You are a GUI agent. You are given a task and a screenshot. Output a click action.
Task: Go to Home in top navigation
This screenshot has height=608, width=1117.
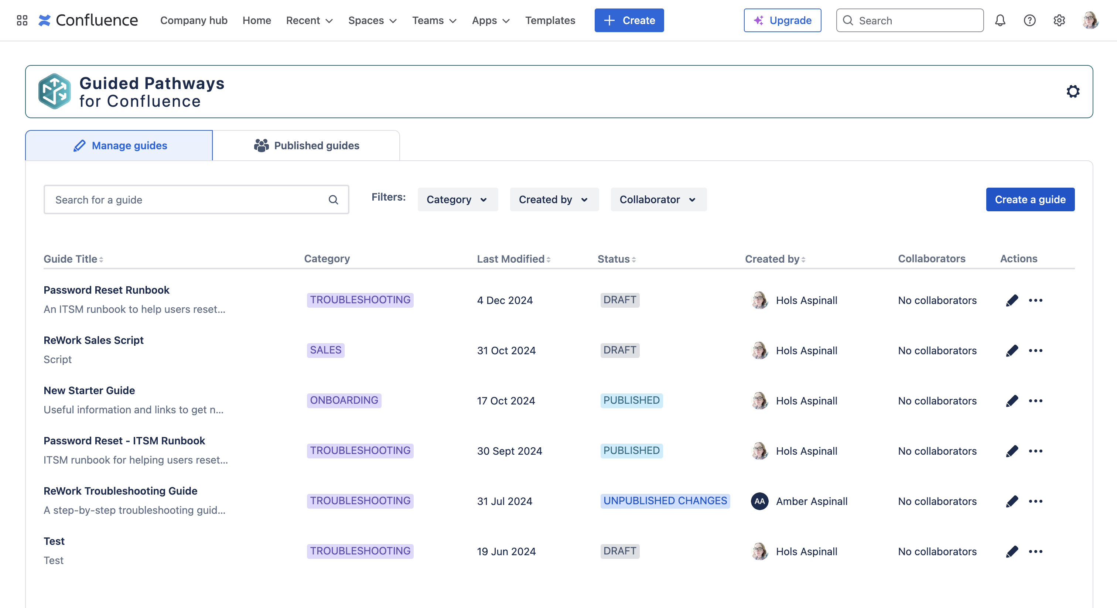pyautogui.click(x=257, y=20)
